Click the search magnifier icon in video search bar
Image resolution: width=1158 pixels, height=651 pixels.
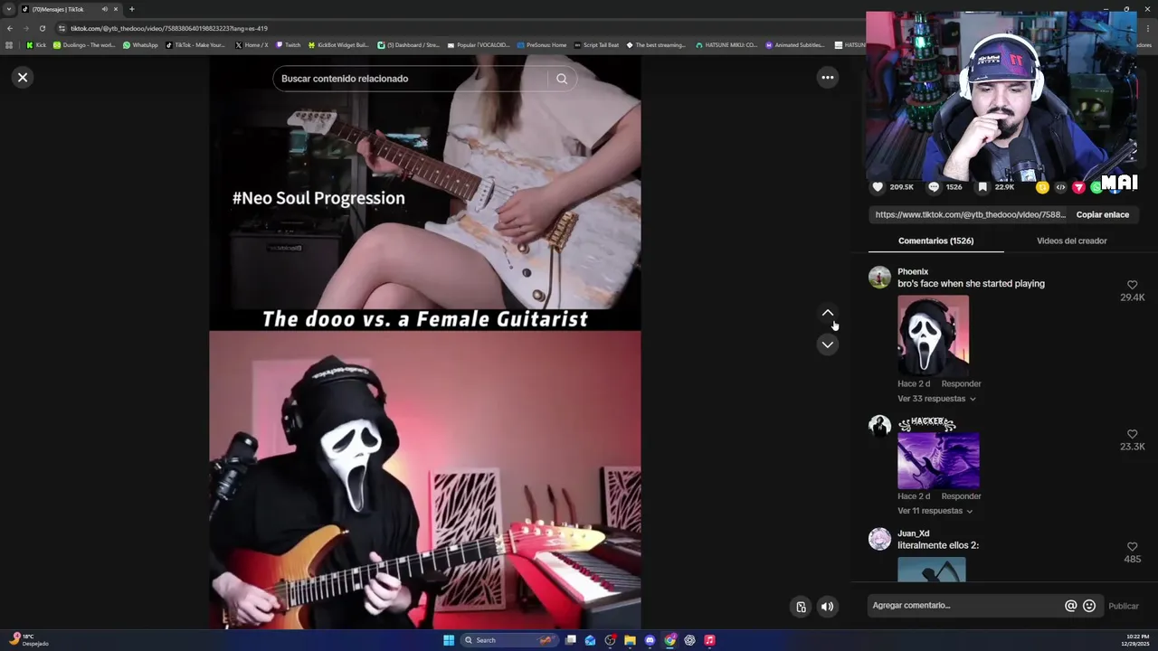click(x=562, y=79)
